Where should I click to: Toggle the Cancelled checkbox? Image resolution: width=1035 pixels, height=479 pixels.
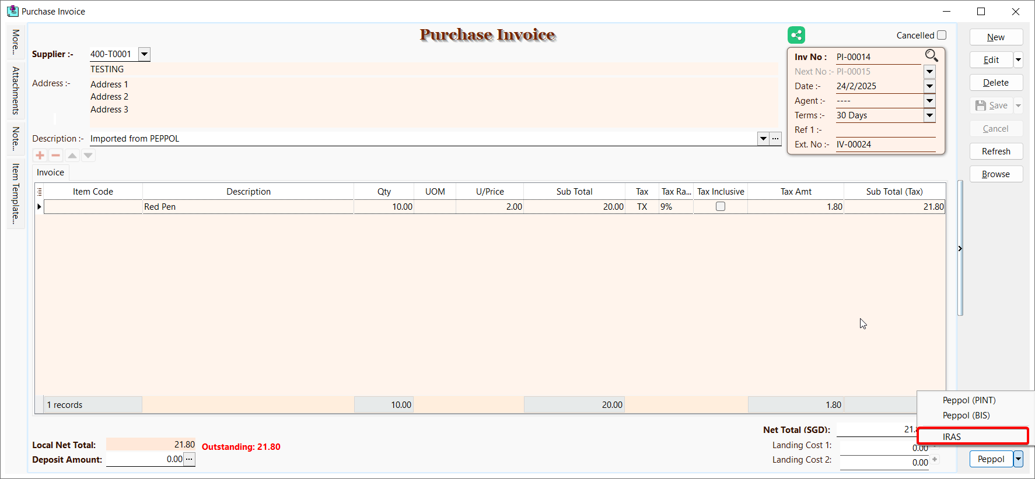pos(942,35)
